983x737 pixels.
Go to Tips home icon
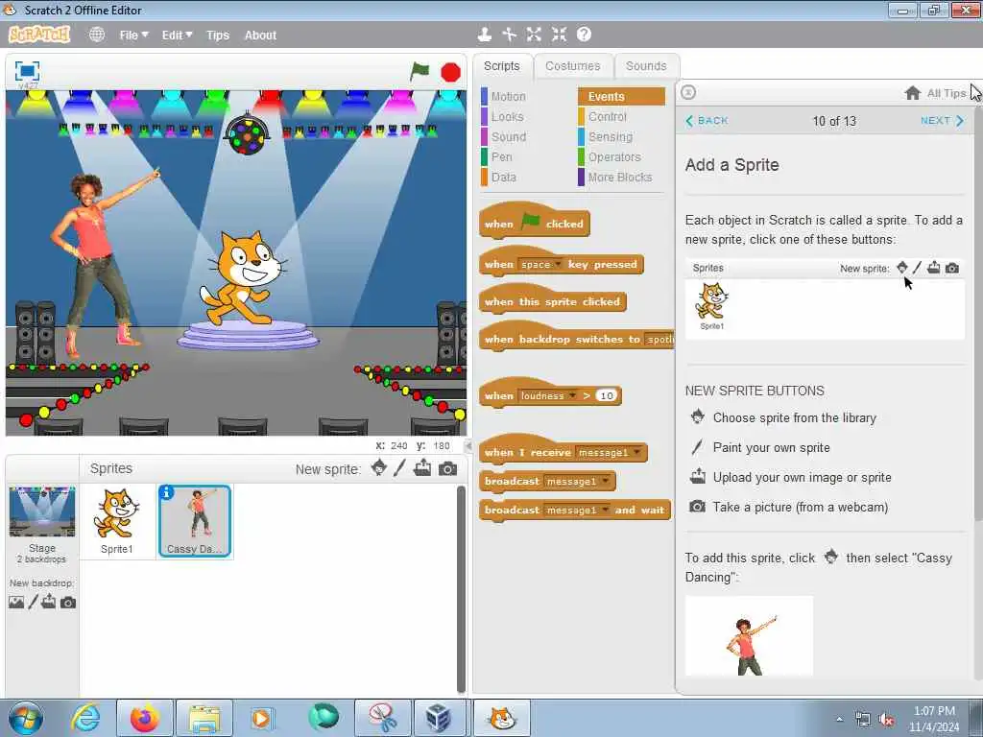tap(913, 93)
